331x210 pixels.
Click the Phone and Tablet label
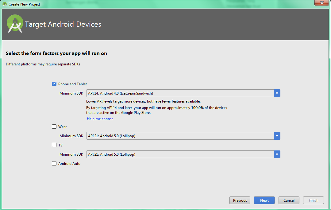coord(72,84)
